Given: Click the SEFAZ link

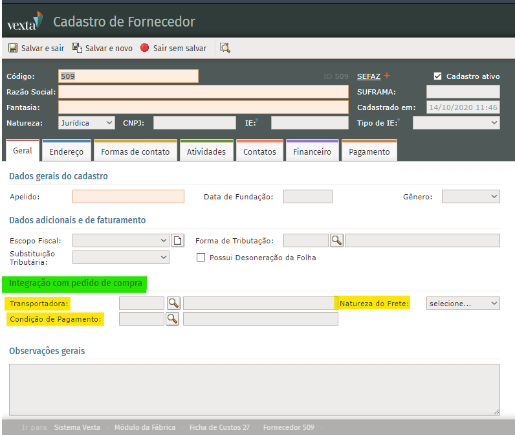Looking at the screenshot, I should point(369,76).
